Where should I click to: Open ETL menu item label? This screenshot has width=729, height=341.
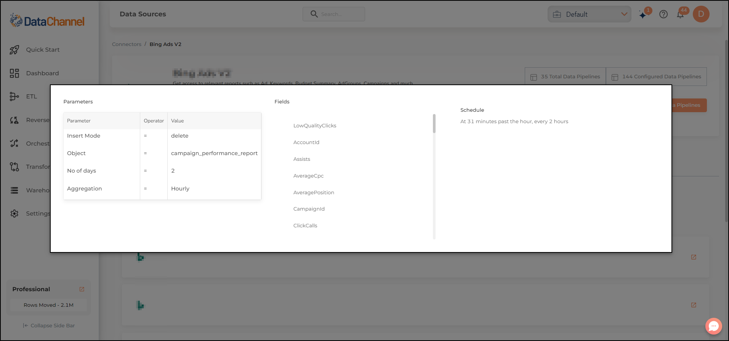click(x=32, y=97)
